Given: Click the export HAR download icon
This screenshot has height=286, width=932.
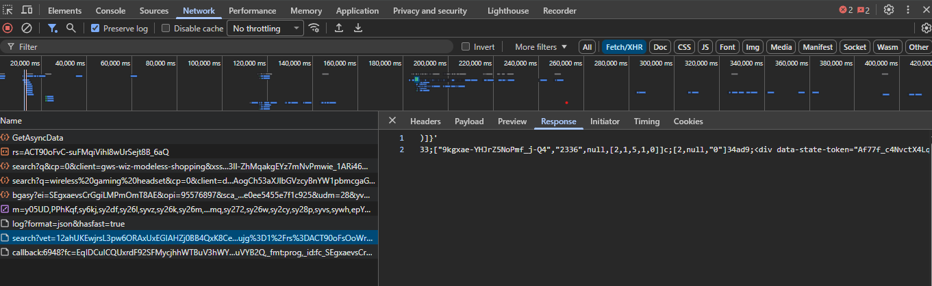Looking at the screenshot, I should click(357, 28).
